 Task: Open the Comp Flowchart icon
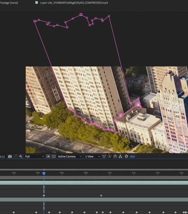pos(120,156)
